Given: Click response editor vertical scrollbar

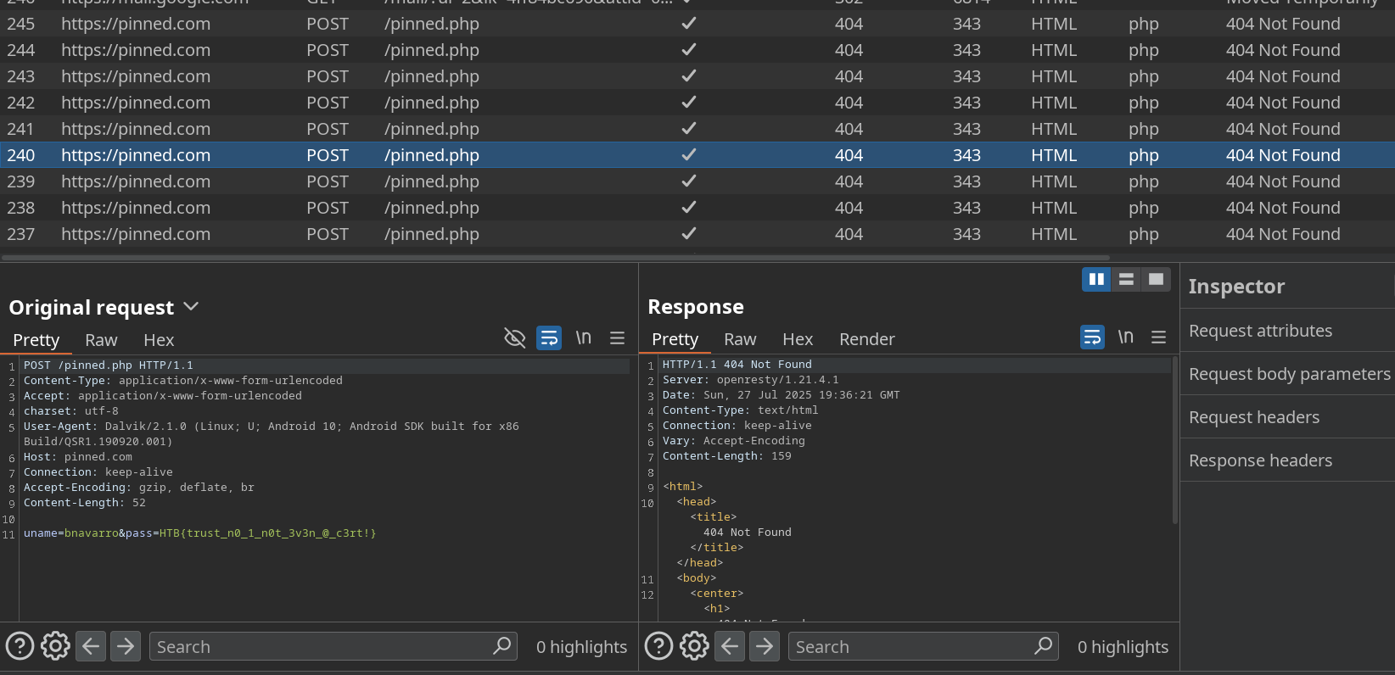Looking at the screenshot, I should pos(1175,441).
